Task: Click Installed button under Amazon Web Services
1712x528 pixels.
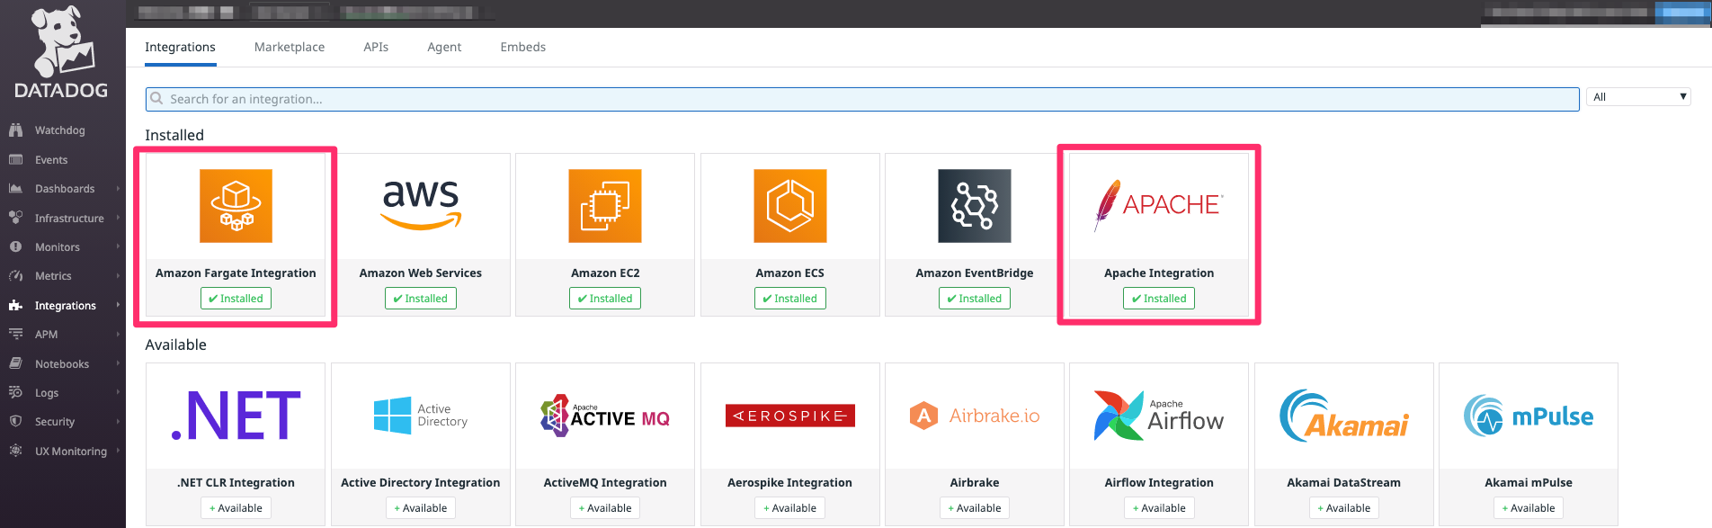Action: click(x=421, y=299)
